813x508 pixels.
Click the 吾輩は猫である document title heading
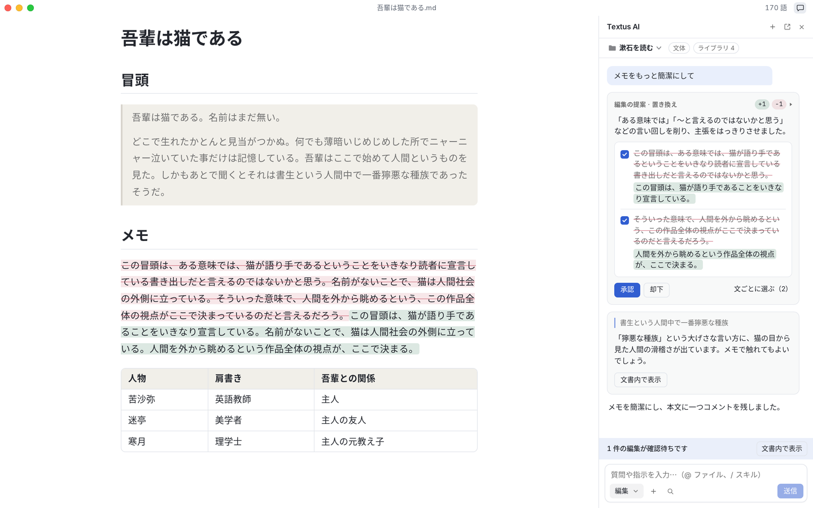click(x=182, y=38)
